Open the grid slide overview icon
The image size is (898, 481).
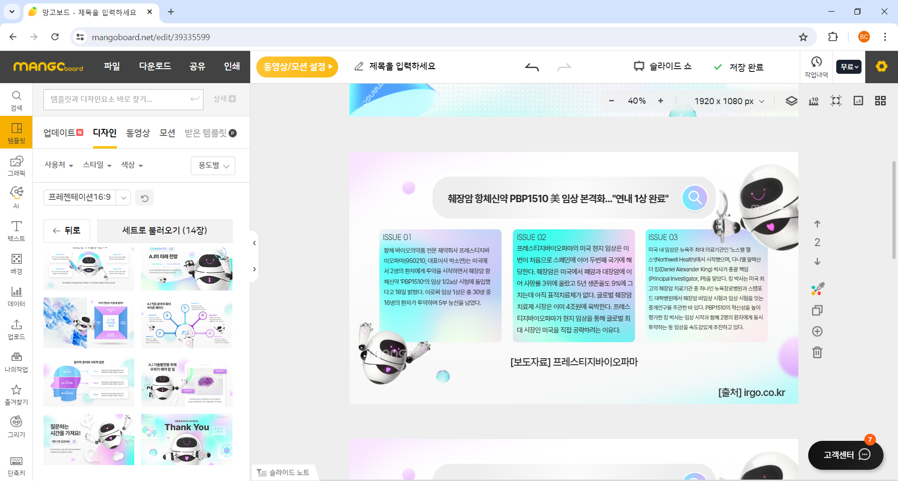tap(880, 100)
